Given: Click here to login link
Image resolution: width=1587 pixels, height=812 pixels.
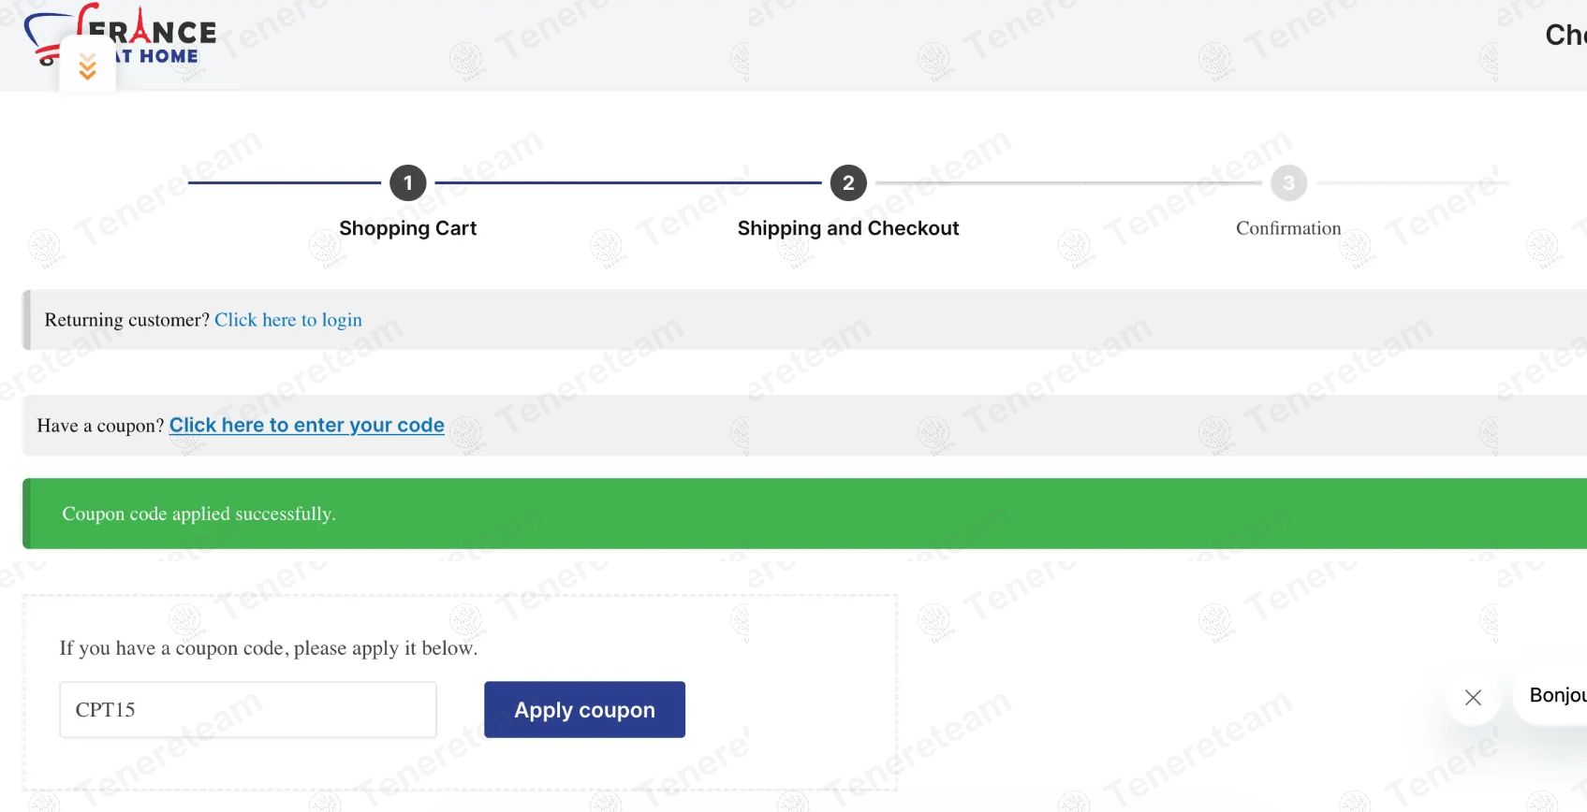Looking at the screenshot, I should point(288,320).
